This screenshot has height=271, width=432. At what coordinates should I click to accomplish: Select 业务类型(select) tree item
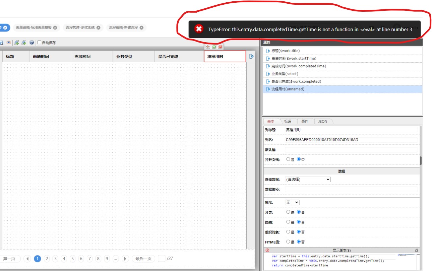coord(342,74)
